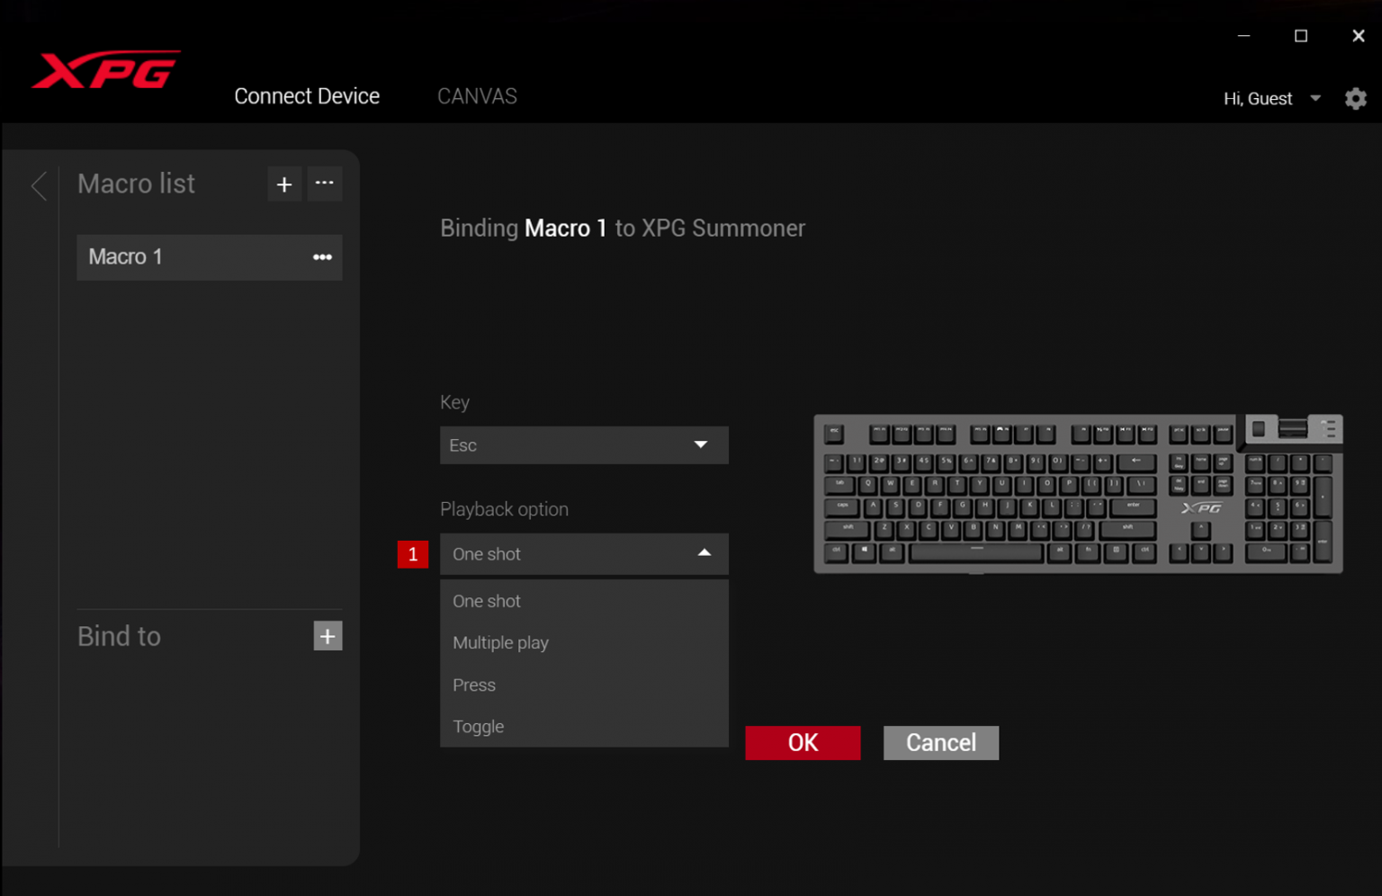Screen dimensions: 1382x896
Task: Add a new macro with plus icon
Action: pos(284,184)
